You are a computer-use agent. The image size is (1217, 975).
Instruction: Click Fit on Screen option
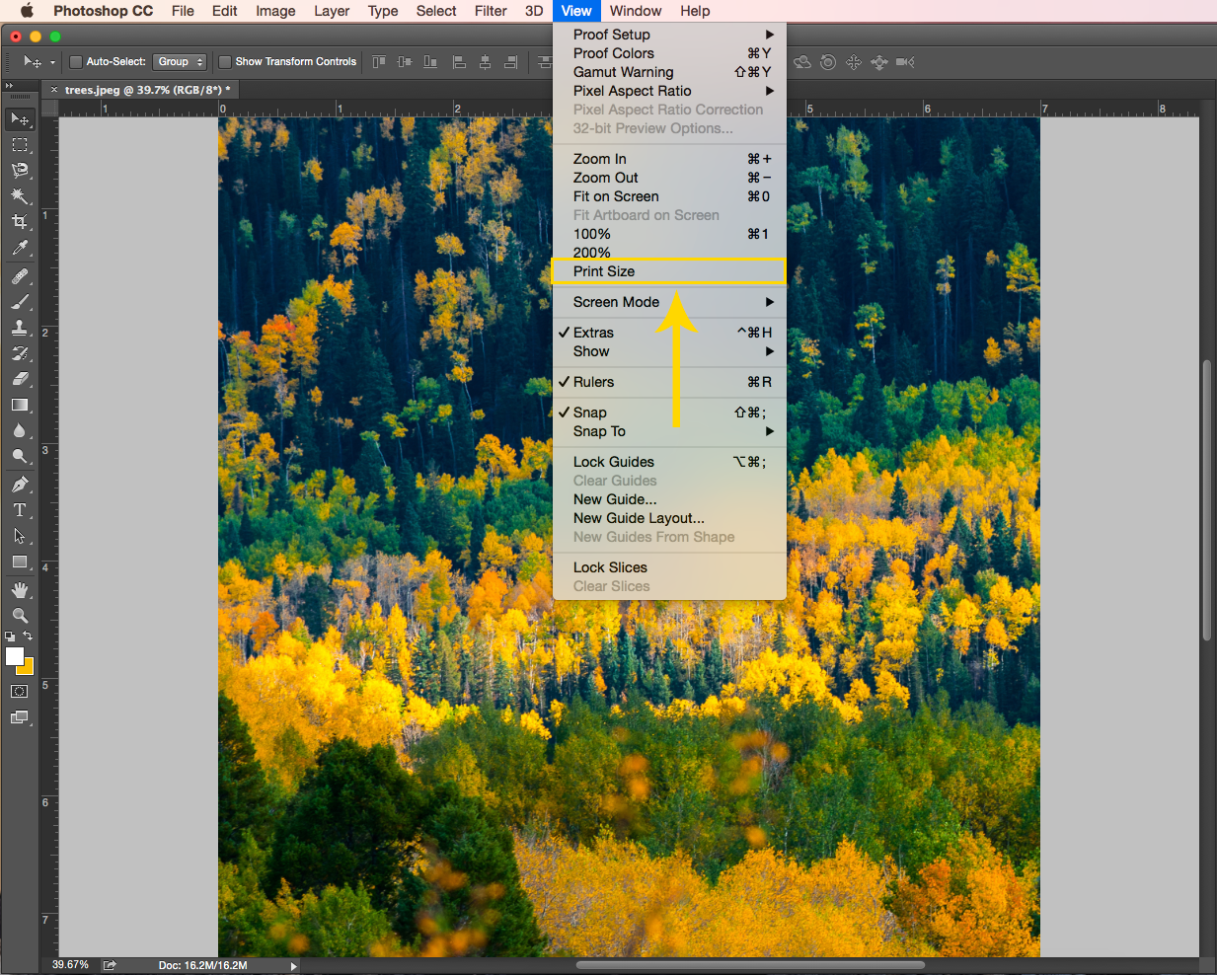coord(616,196)
